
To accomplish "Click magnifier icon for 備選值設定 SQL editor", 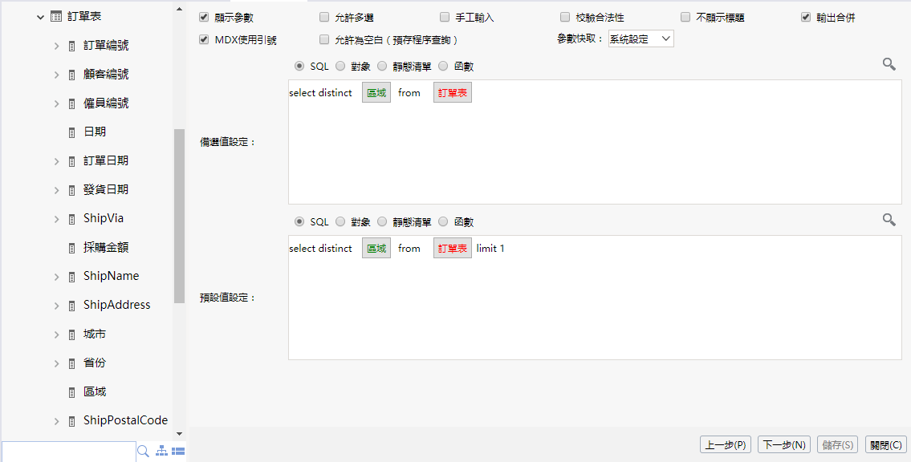I will click(889, 64).
